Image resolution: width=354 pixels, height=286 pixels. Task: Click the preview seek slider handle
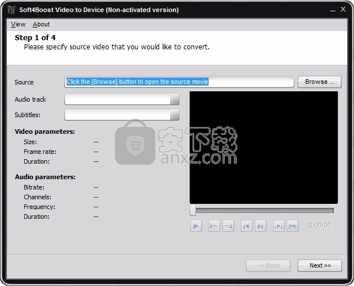click(x=193, y=210)
